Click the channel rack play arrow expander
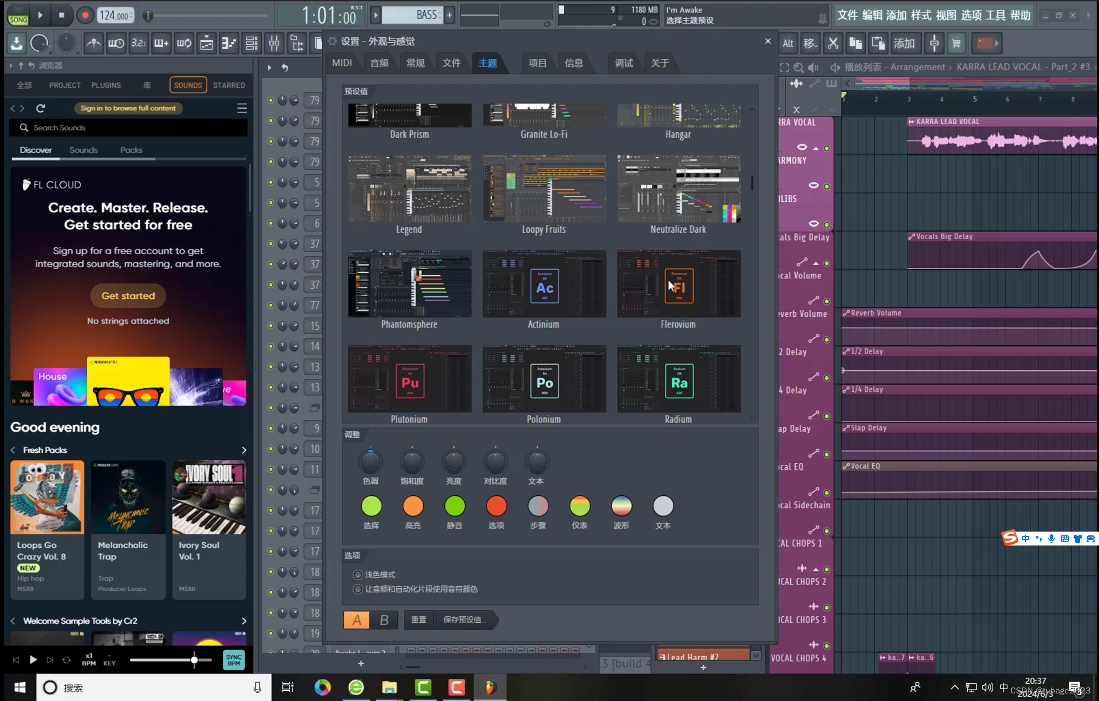This screenshot has width=1099, height=701. pyautogui.click(x=269, y=67)
